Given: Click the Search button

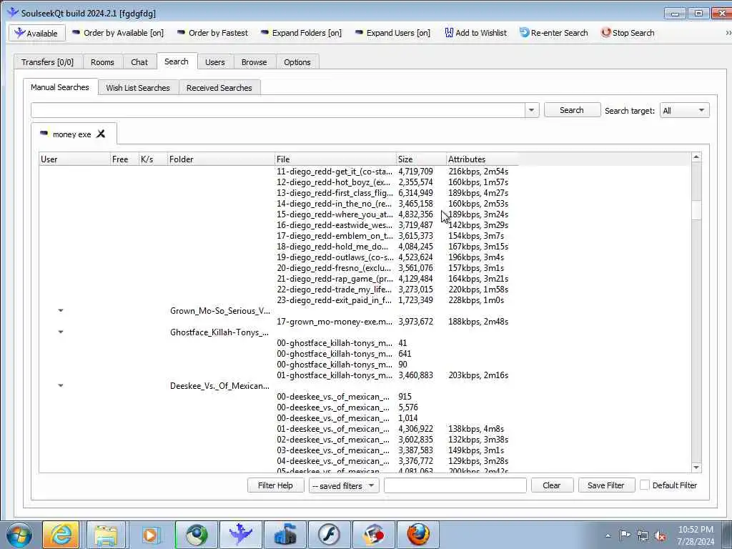Looking at the screenshot, I should pyautogui.click(x=572, y=110).
